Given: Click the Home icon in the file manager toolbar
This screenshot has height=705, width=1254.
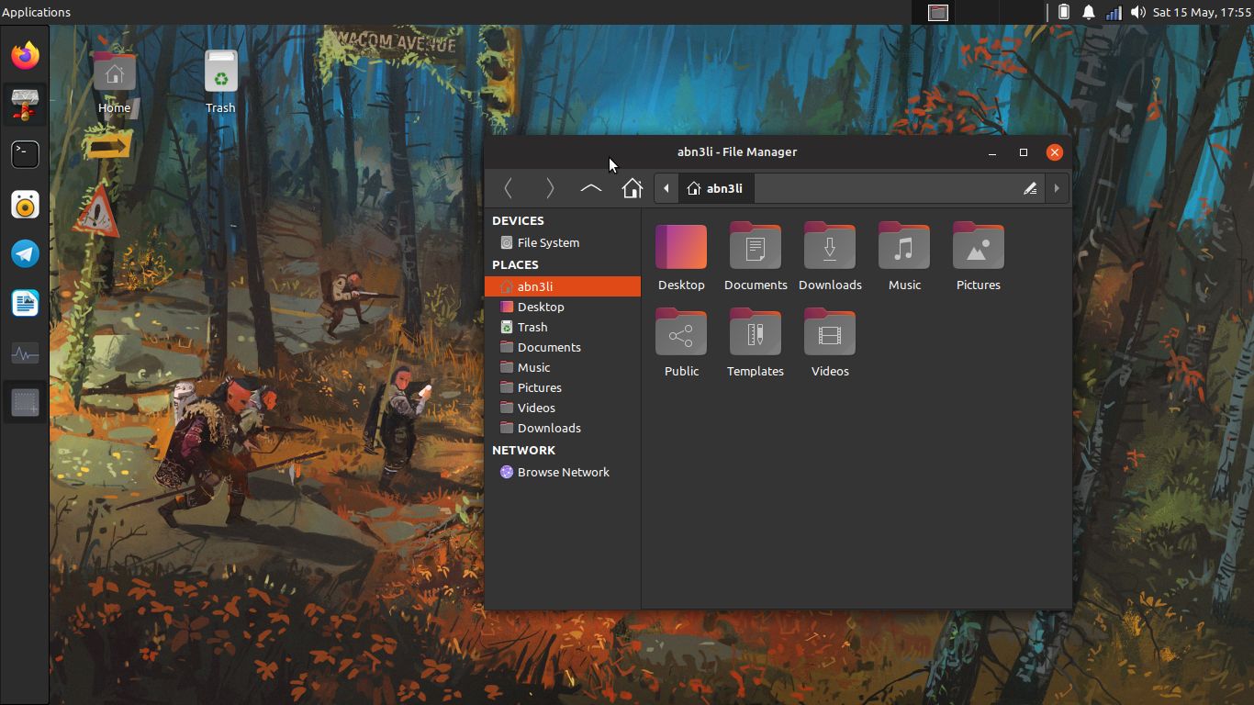Looking at the screenshot, I should pyautogui.click(x=633, y=188).
